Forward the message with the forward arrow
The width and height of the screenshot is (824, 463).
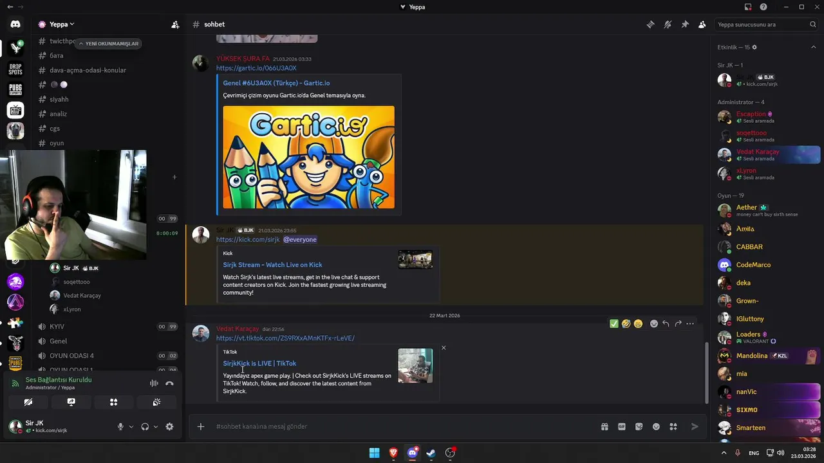[x=678, y=323]
